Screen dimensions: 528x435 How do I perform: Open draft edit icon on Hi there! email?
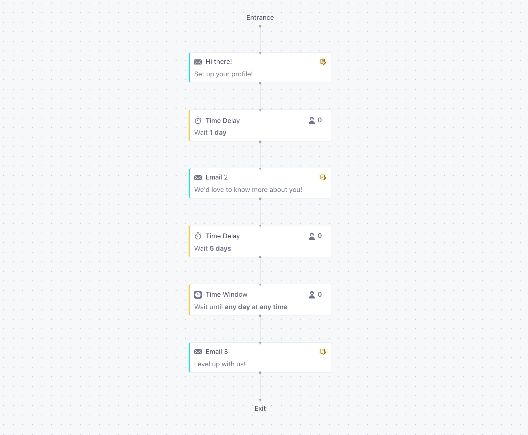[x=323, y=62]
